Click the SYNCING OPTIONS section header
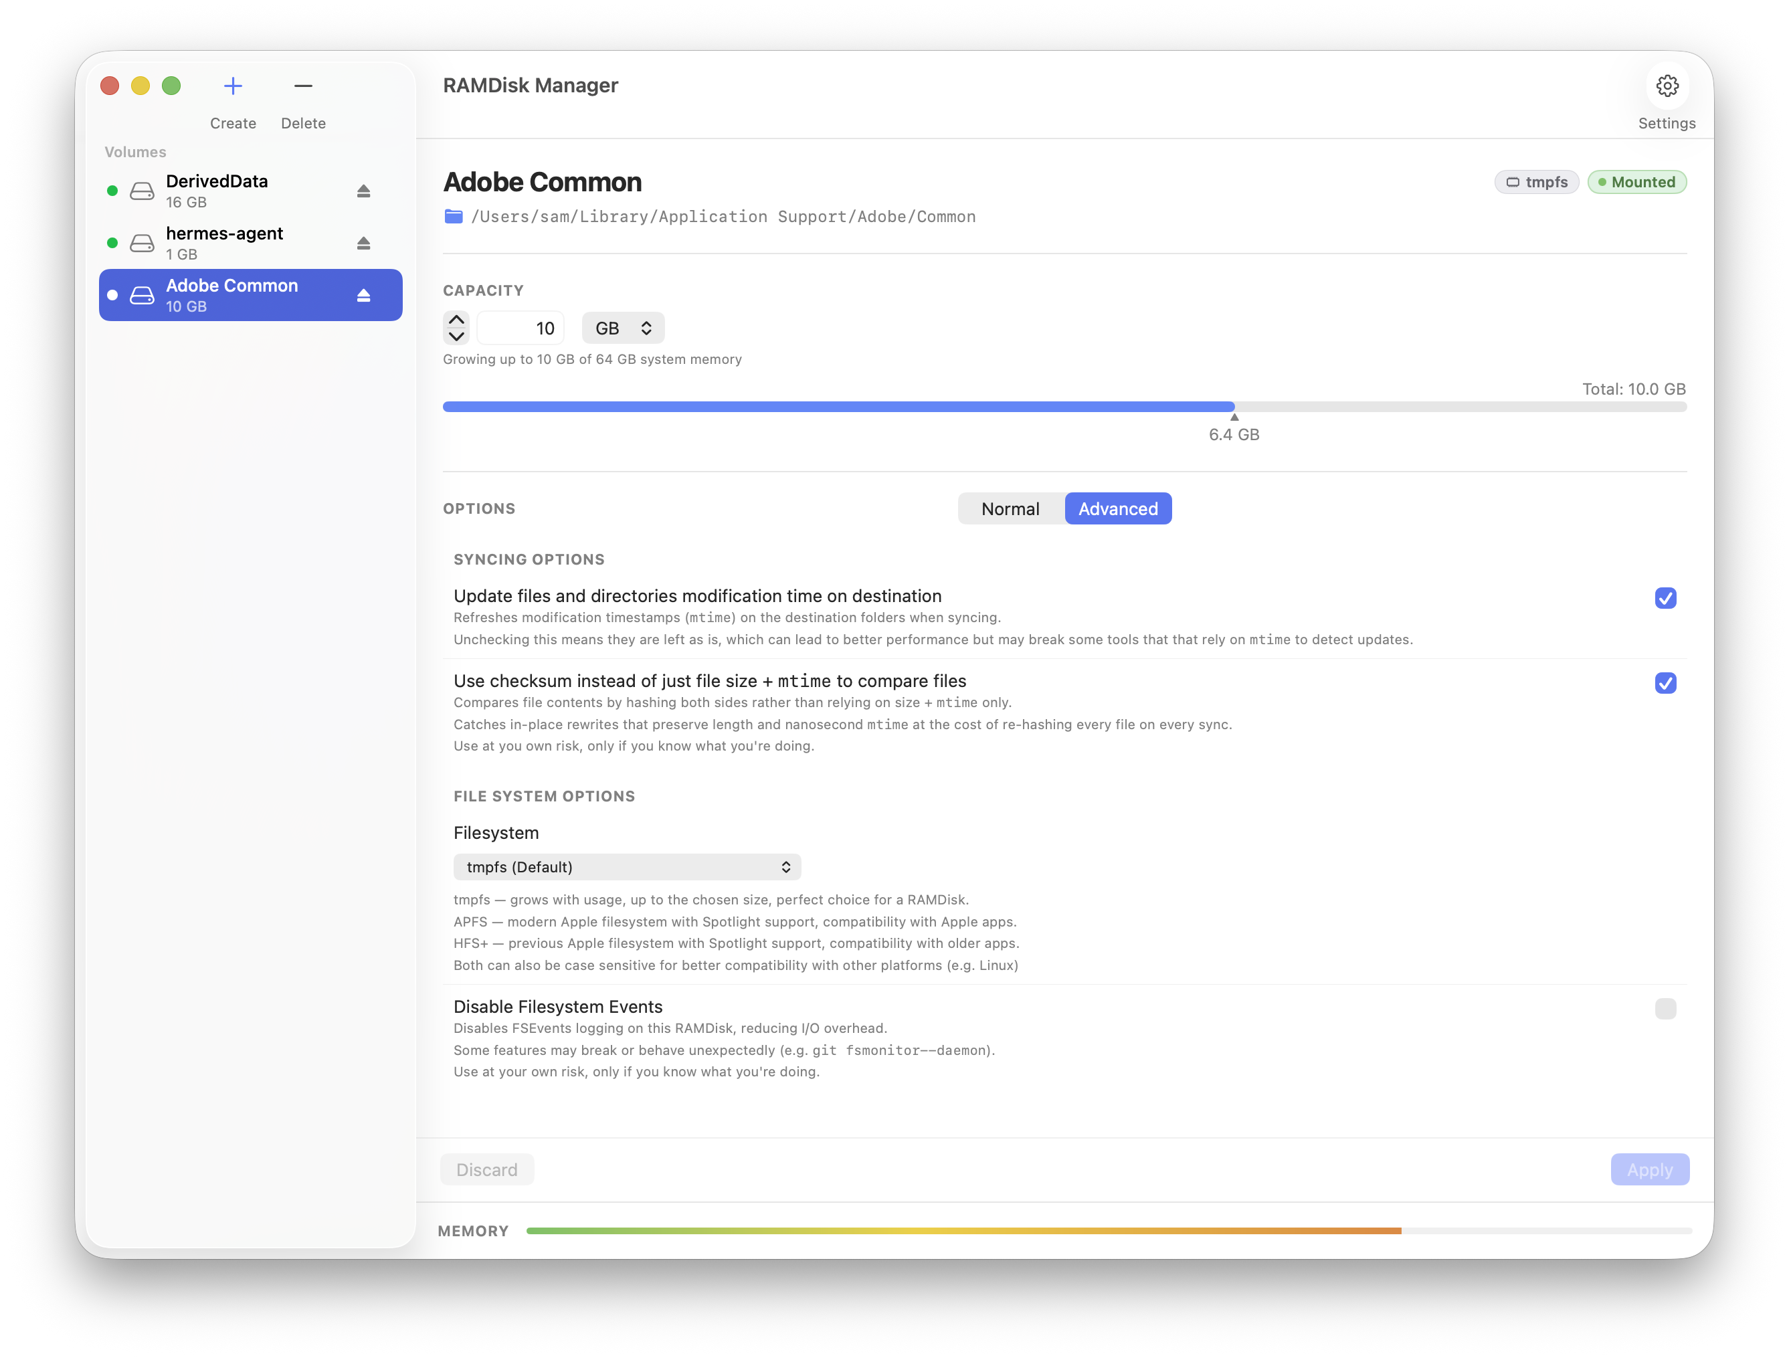This screenshot has width=1789, height=1358. [x=529, y=559]
